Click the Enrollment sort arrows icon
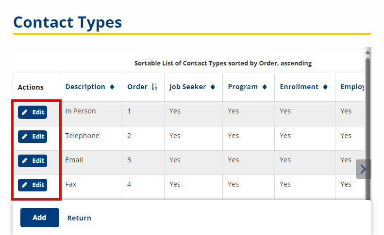This screenshot has height=235, width=384. click(x=325, y=87)
